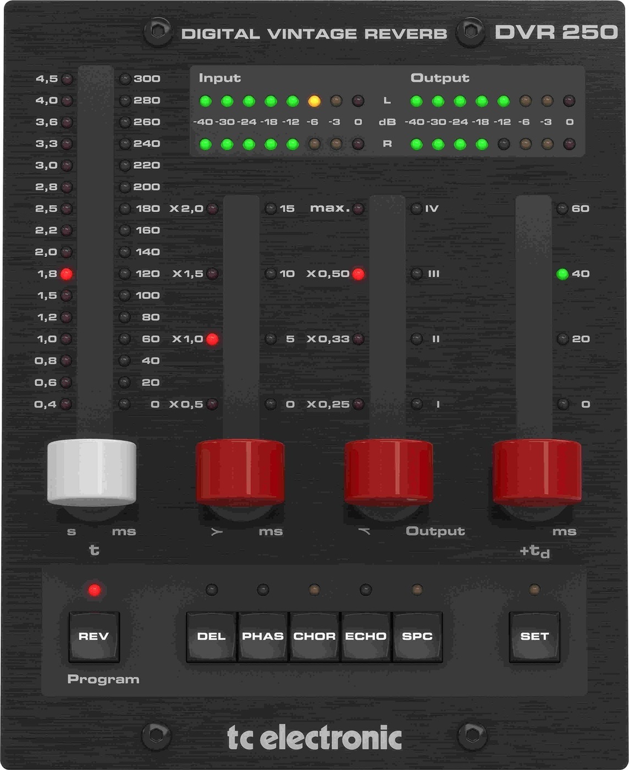Click the tc electronic logo
629x770 pixels.
coord(314,738)
